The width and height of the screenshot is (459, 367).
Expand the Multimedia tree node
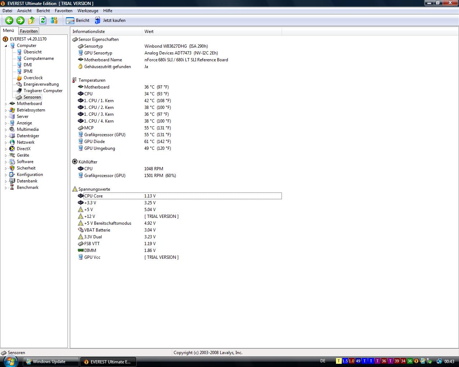click(6, 130)
